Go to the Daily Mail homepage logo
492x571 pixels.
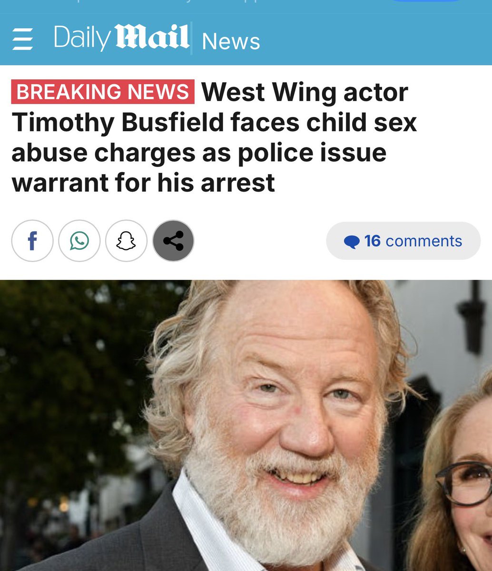pos(121,38)
